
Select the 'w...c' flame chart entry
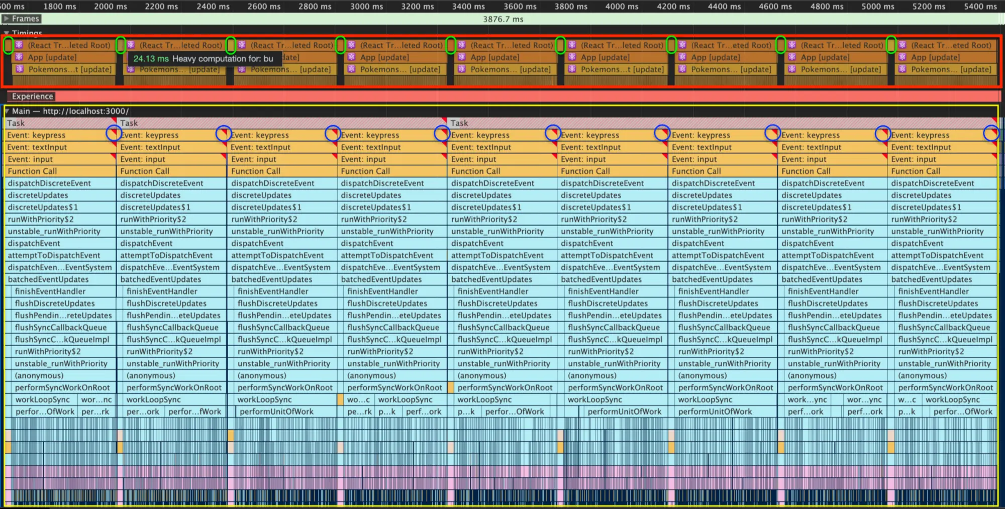[x=907, y=399]
